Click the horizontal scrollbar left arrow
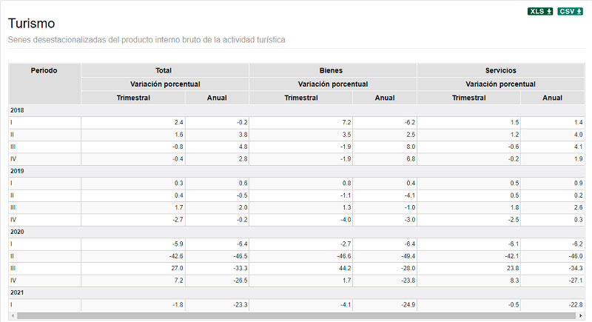 point(13,315)
